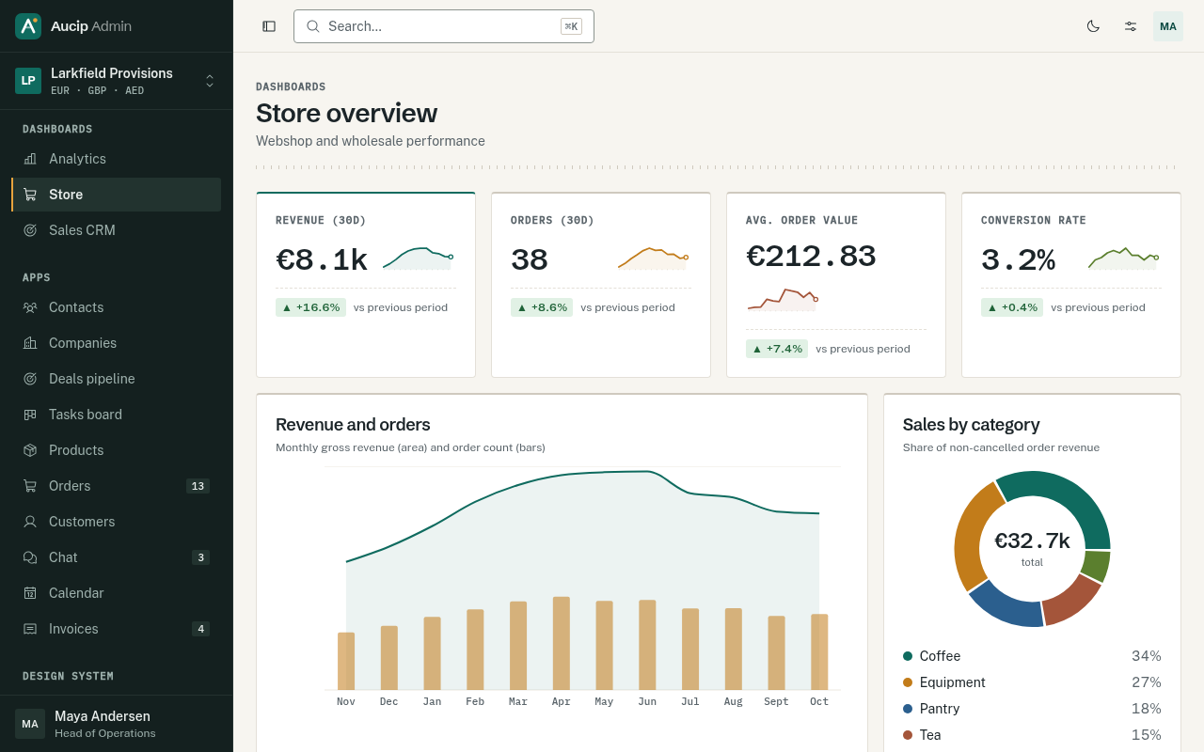Click the Jun bar in chart
This screenshot has height=752, width=1204.
point(647,645)
